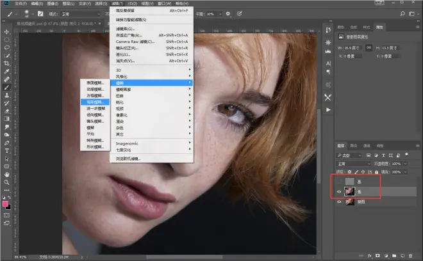
Task: Open the crossed tools icon in dock
Action: point(328,97)
